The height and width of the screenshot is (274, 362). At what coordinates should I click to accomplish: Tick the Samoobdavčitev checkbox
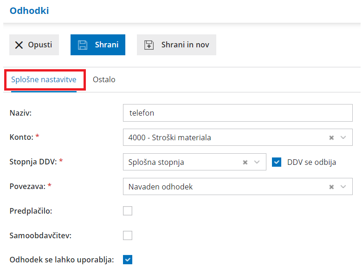coord(128,235)
